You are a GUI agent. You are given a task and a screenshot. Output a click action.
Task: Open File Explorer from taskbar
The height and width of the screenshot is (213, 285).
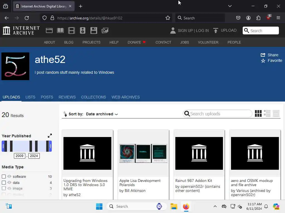click(x=174, y=206)
